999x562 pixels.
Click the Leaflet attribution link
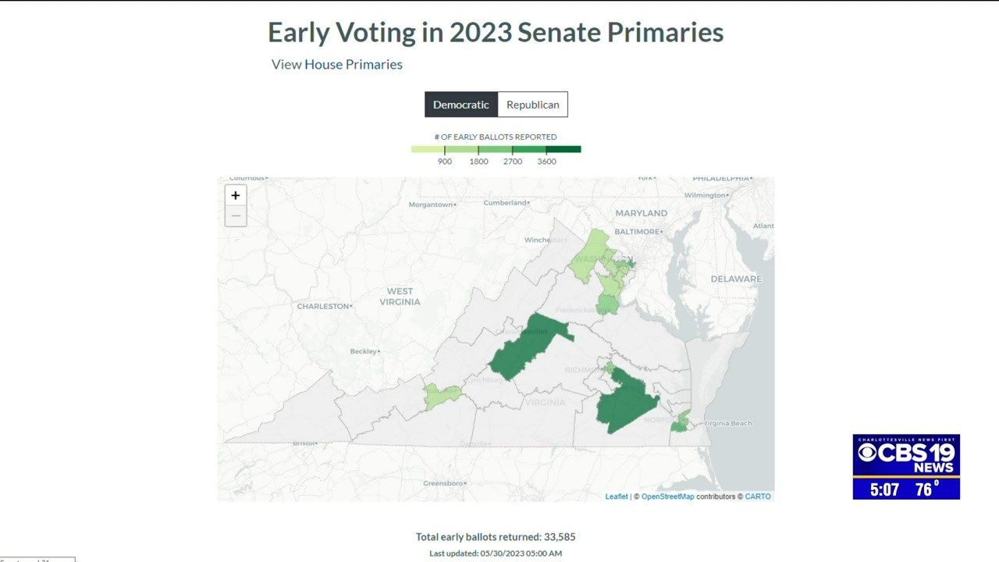click(x=617, y=496)
